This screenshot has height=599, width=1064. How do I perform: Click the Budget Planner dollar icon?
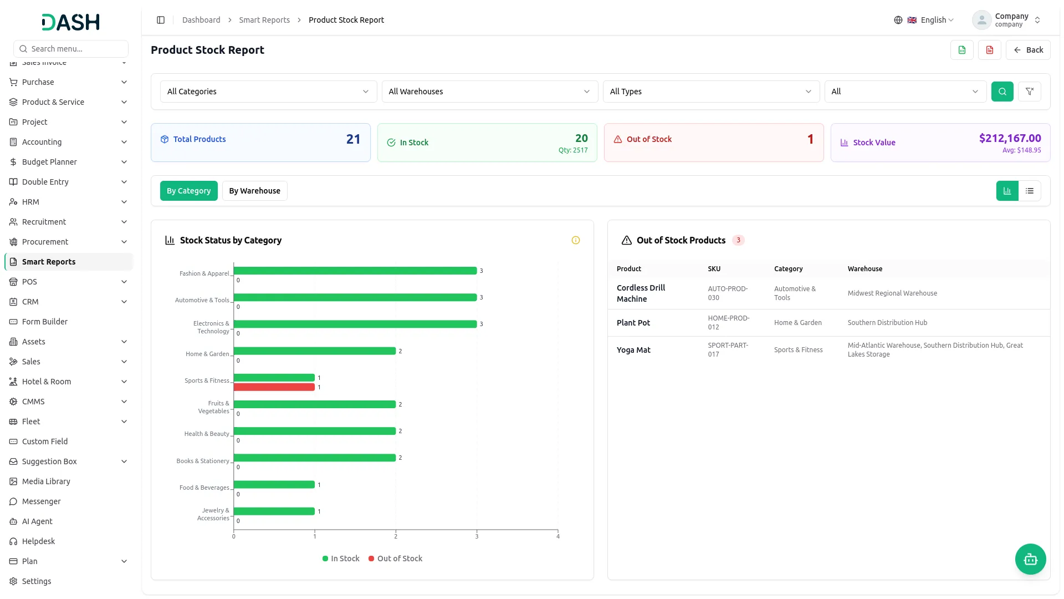pyautogui.click(x=13, y=162)
